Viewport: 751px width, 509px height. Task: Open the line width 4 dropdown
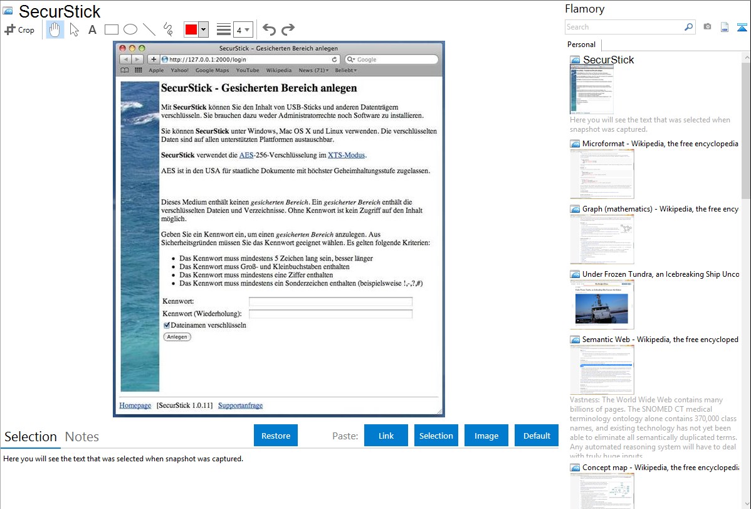coord(243,30)
